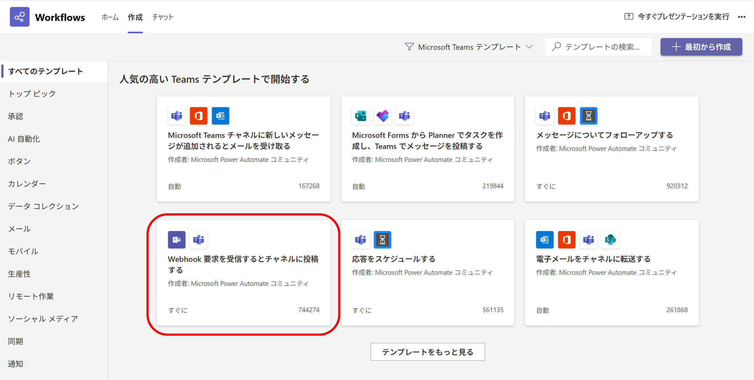754x380 pixels.
Task: Open the ボタン category
Action: click(54, 161)
